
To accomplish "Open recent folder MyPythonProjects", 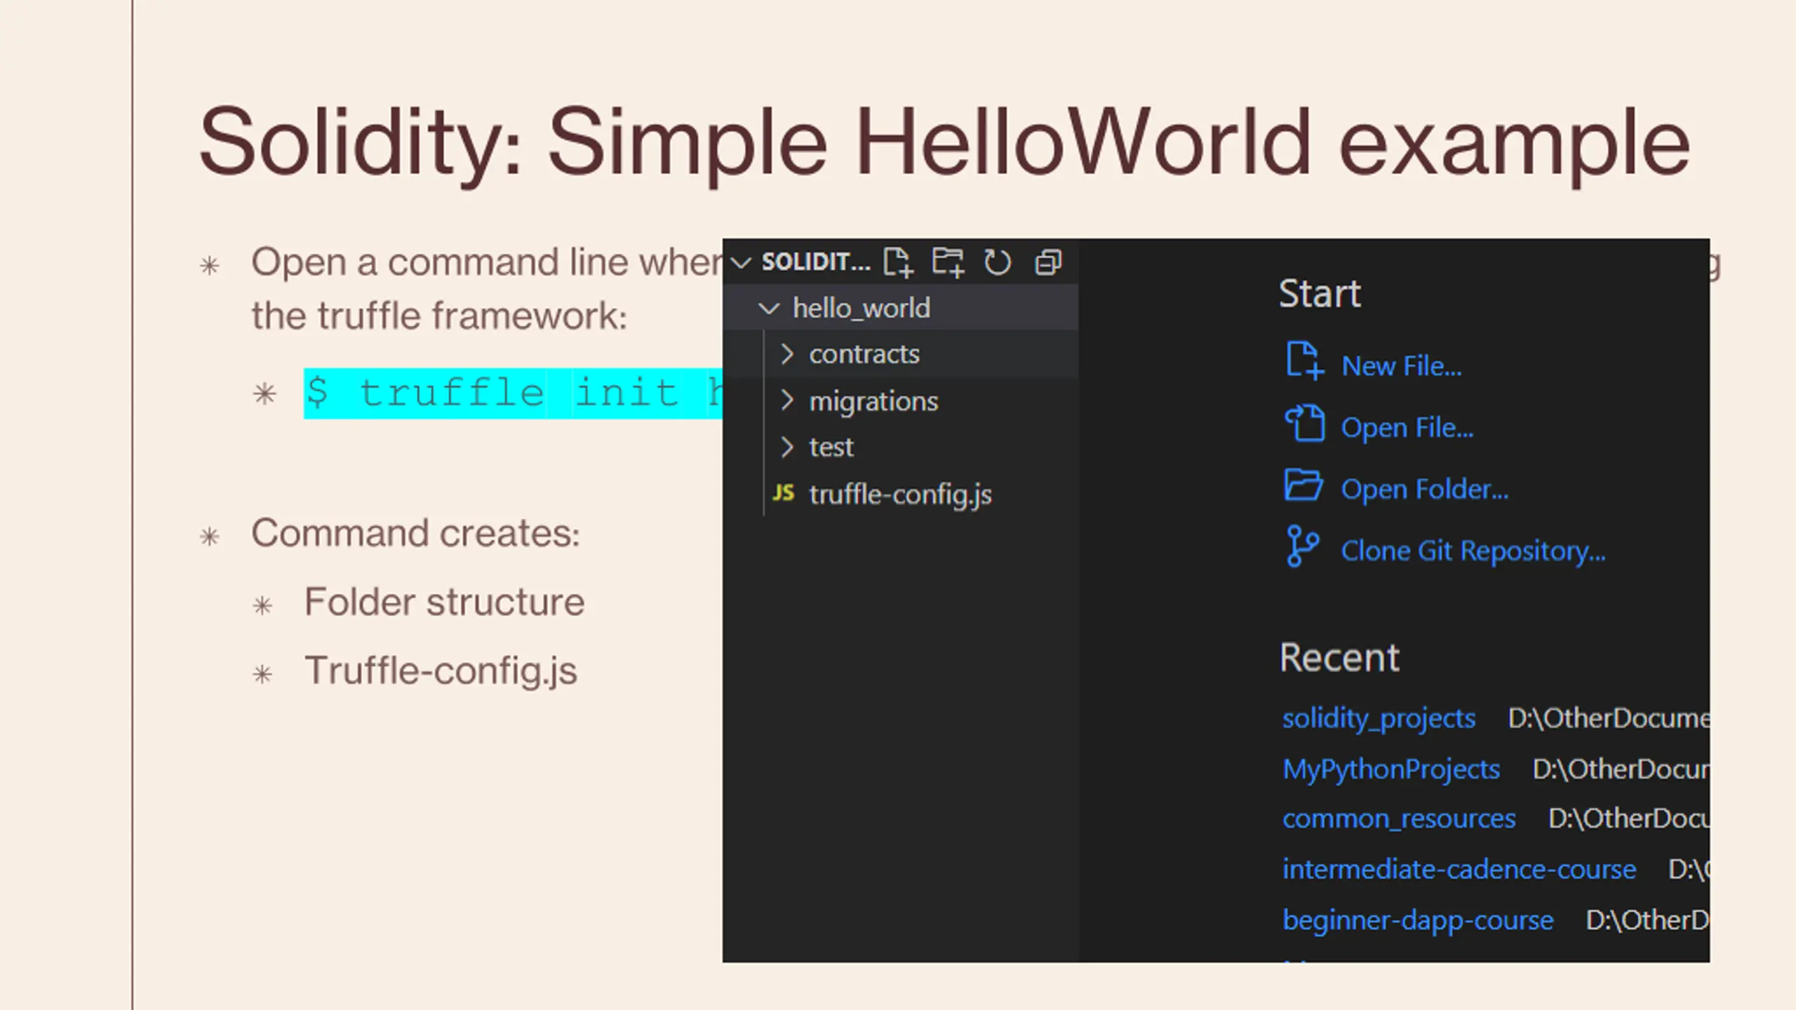I will pos(1391,769).
